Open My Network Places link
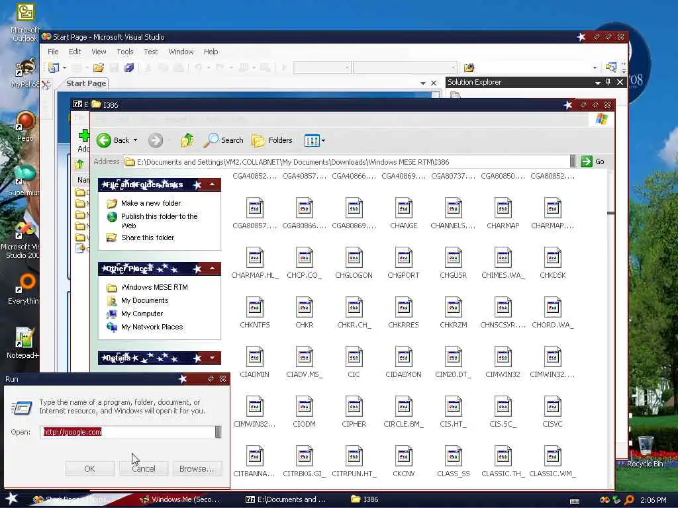The height and width of the screenshot is (508, 678). [152, 327]
